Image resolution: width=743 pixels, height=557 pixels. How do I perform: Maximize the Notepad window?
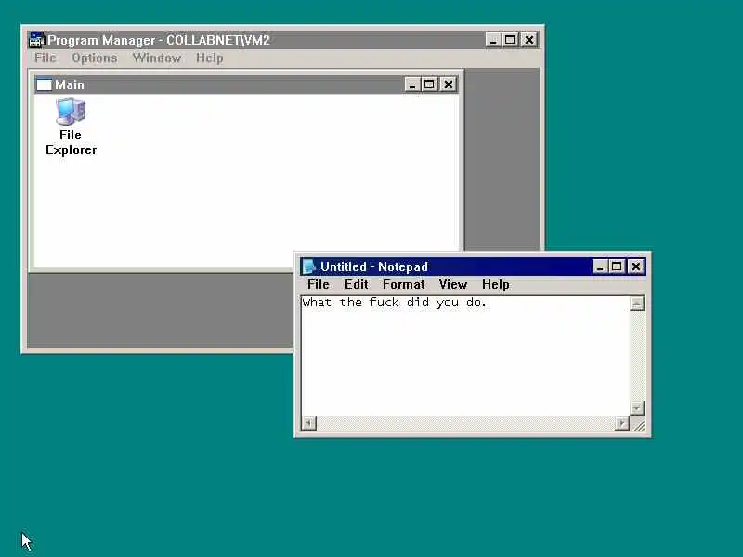point(617,266)
